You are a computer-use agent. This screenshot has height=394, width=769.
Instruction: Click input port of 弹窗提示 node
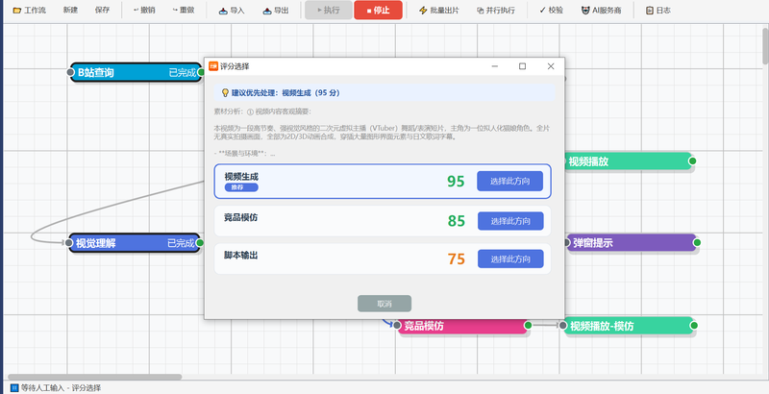567,242
